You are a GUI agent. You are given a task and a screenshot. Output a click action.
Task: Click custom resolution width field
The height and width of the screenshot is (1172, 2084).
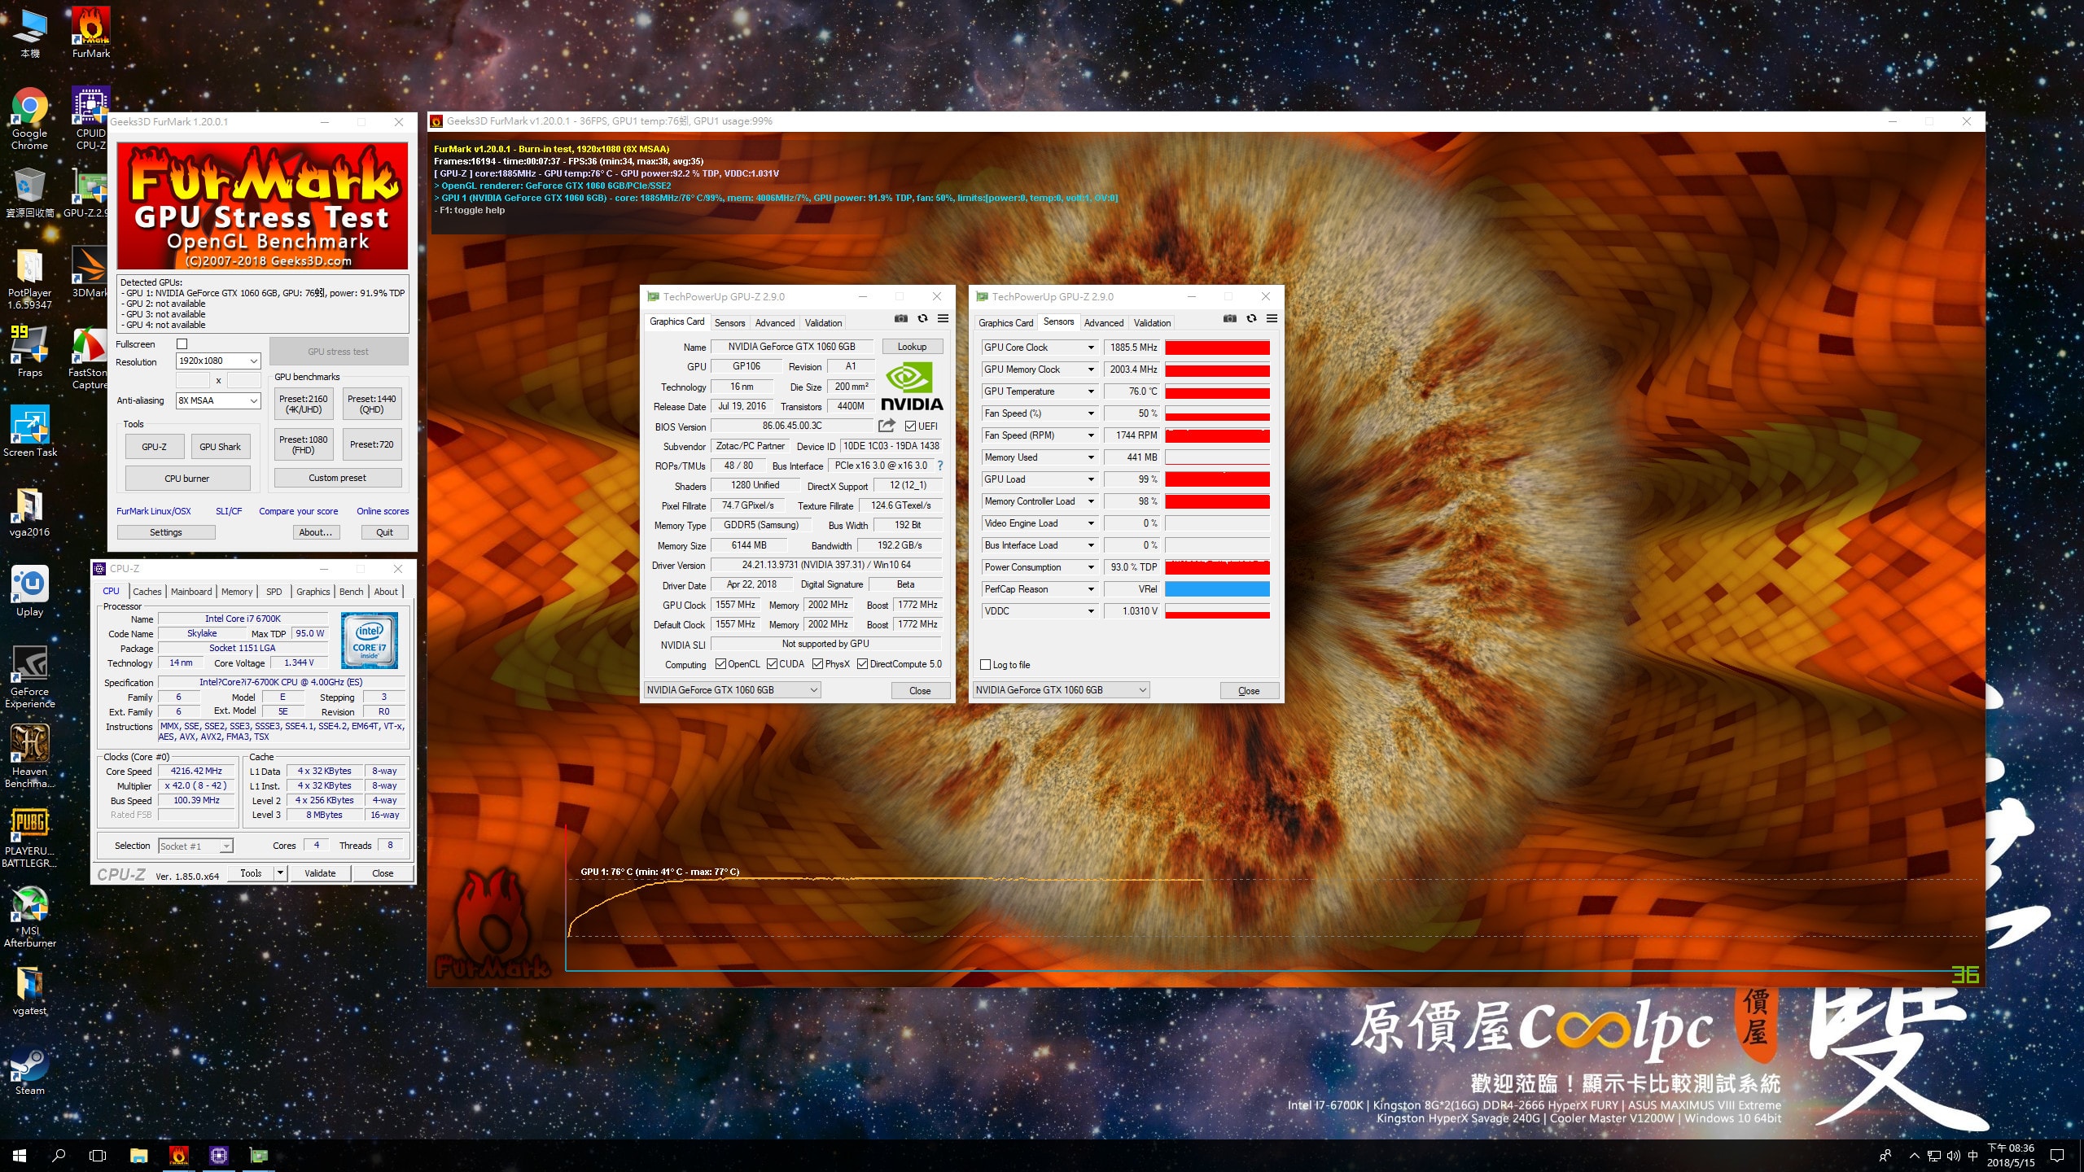point(193,380)
